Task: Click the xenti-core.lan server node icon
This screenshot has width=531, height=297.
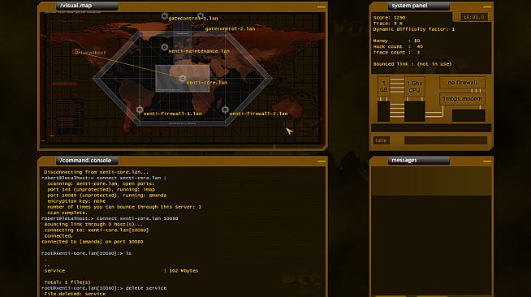Action: click(x=182, y=79)
